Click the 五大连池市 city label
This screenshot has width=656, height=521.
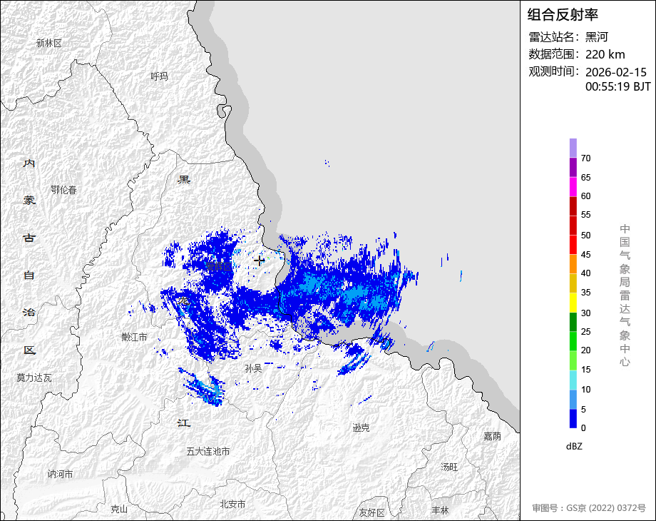tap(208, 452)
